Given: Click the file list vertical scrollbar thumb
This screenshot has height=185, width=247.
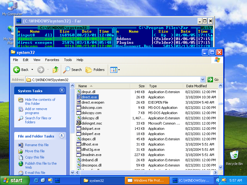Looking at the screenshot, I should pos(220,104).
